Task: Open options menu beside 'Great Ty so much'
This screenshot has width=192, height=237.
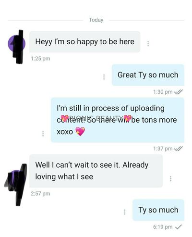Action: [104, 77]
